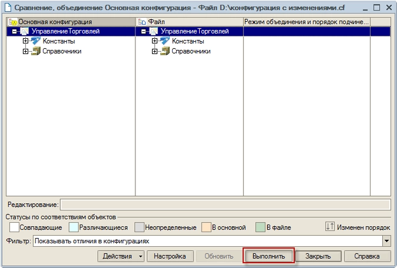
Task: Open the Действия dropdown arrow
Action: (x=141, y=256)
